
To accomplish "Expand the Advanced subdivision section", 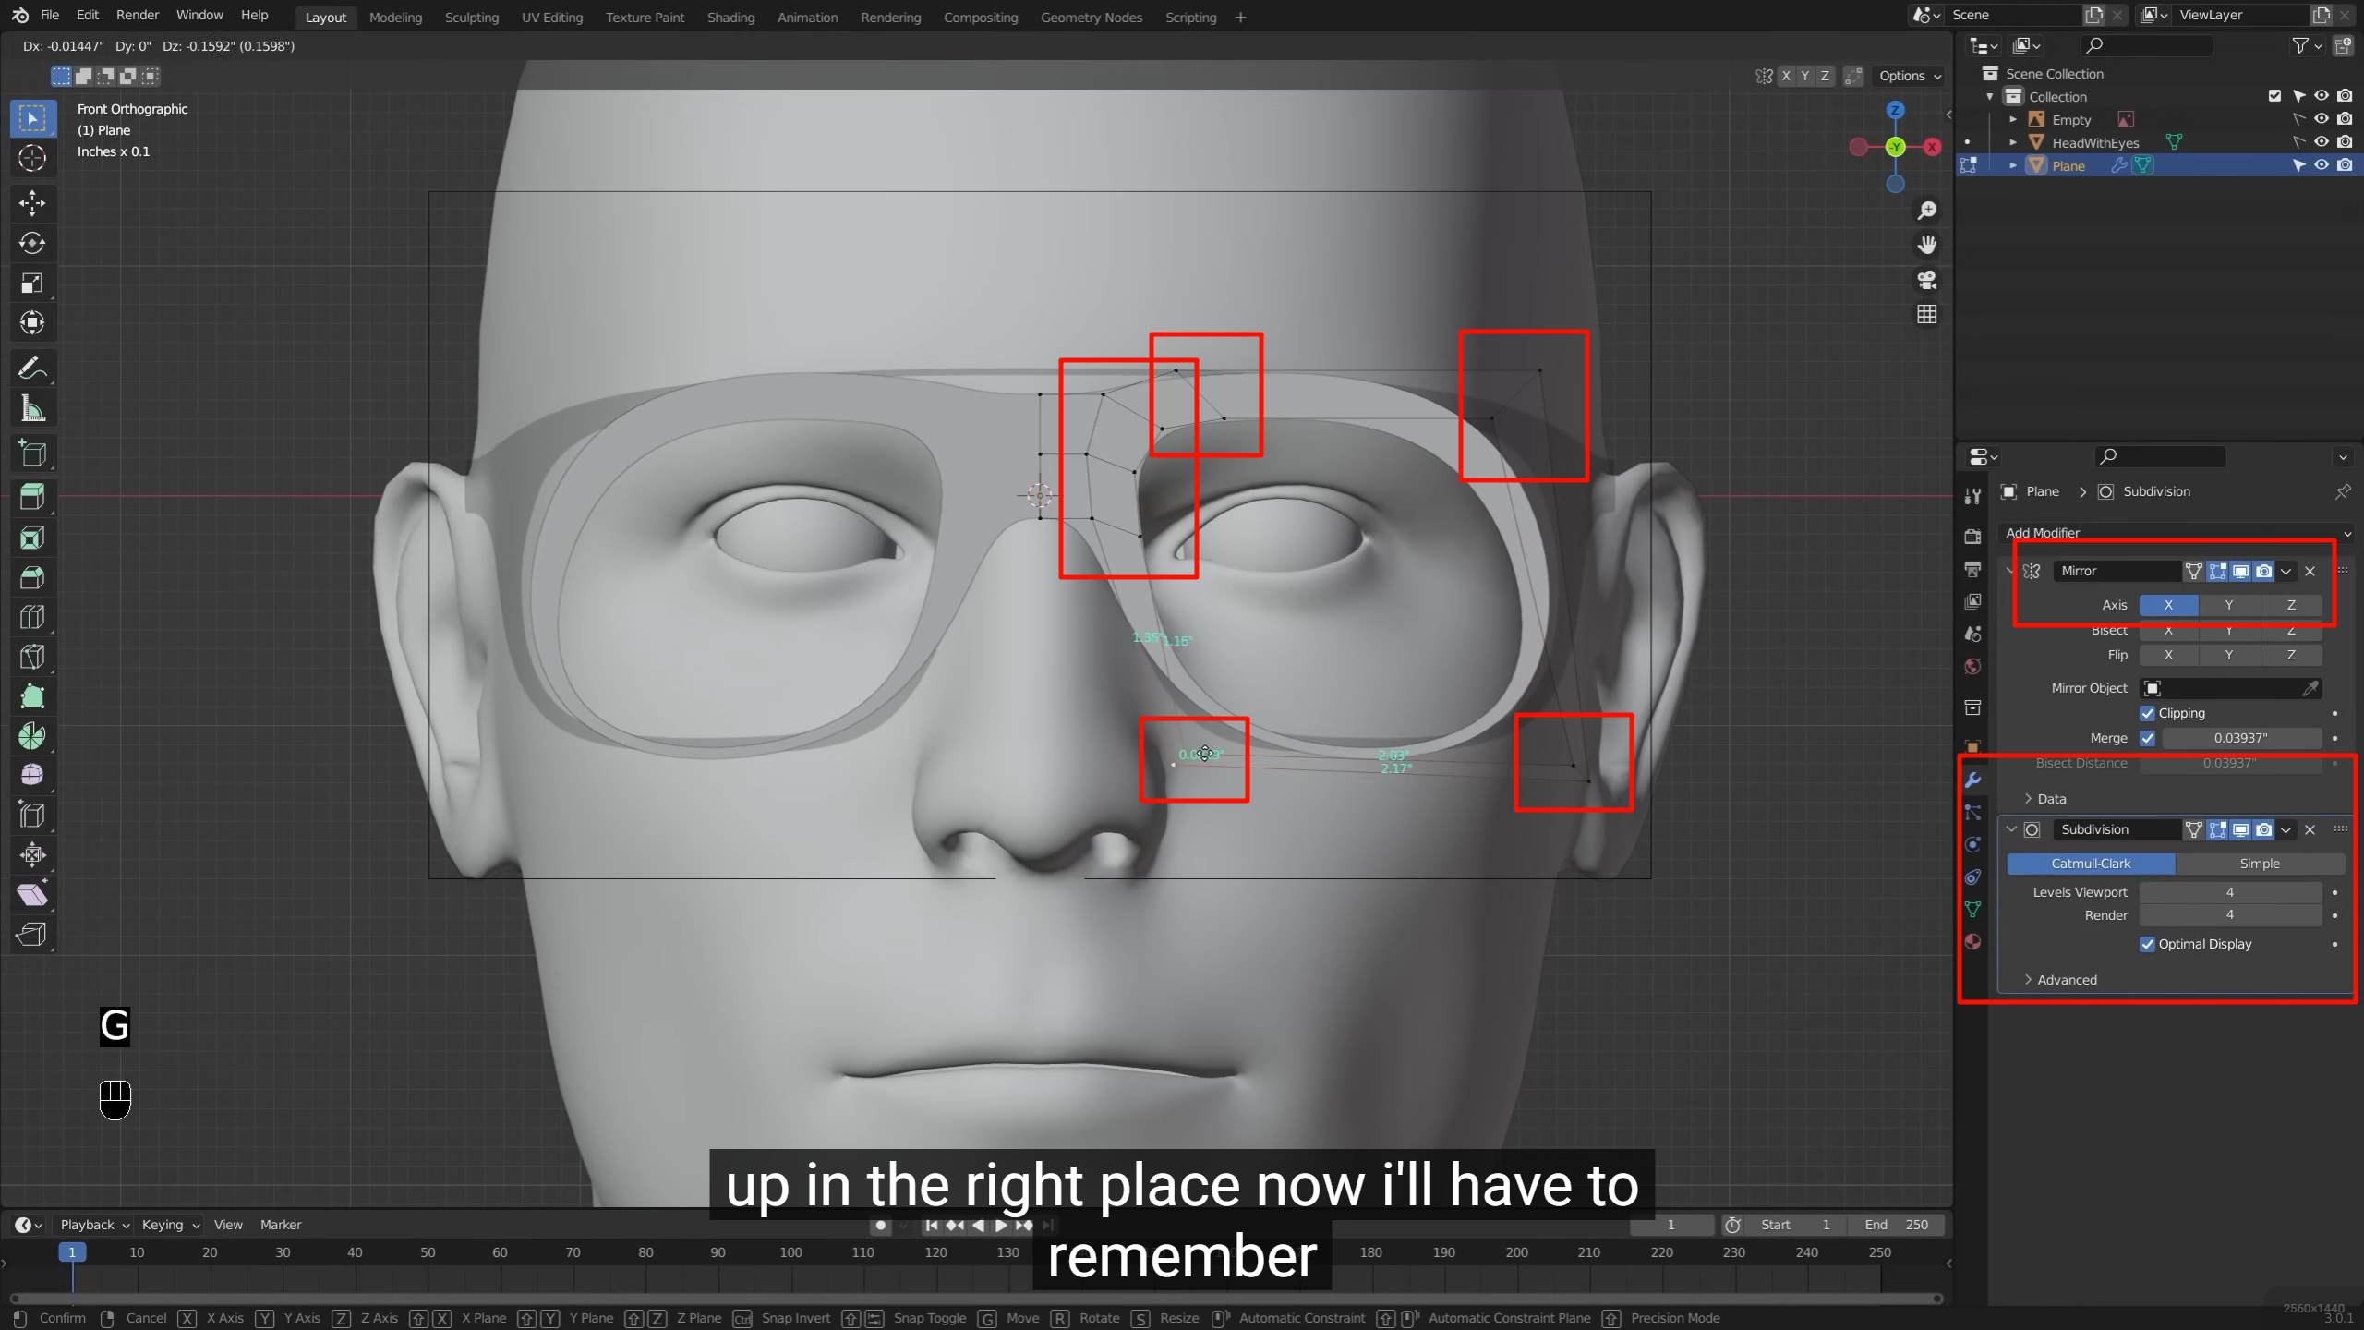I will (2066, 980).
